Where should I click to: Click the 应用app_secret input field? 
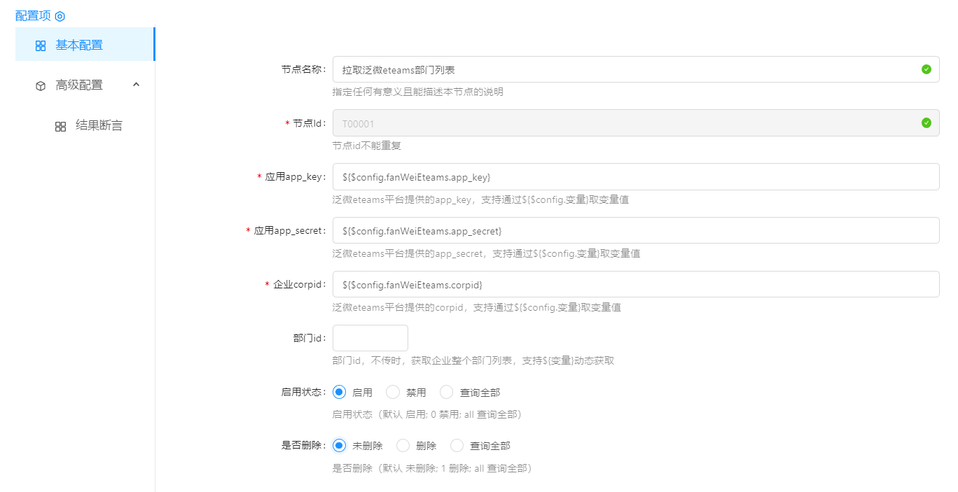(635, 231)
